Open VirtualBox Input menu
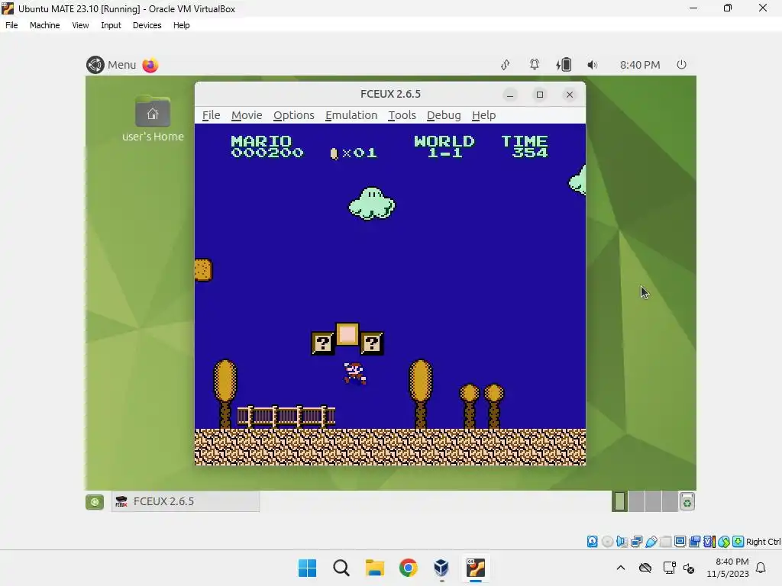 111,25
